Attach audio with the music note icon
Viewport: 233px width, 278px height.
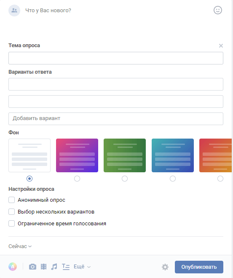pyautogui.click(x=54, y=267)
